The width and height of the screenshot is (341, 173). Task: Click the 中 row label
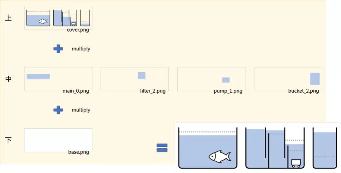[x=8, y=79]
